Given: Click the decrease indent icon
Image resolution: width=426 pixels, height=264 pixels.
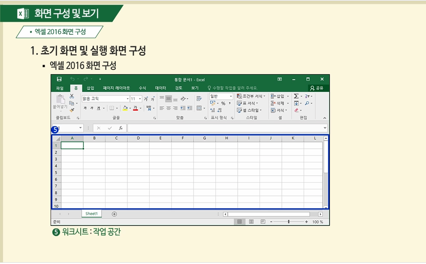Looking at the screenshot, I should coord(183,108).
